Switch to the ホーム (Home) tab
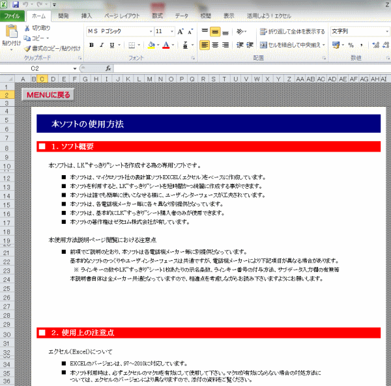Viewport: 391px width, 386px height. [x=38, y=16]
